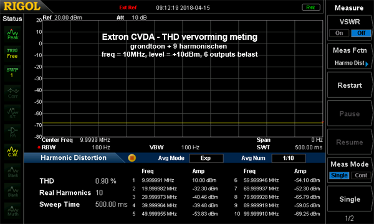
Task: Click harmonic 3 amplitude -40.46 dBm
Action: point(205,197)
